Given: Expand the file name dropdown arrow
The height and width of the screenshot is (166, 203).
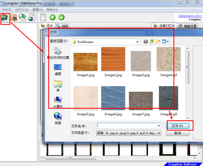Looking at the screenshot, I should 159,126.
